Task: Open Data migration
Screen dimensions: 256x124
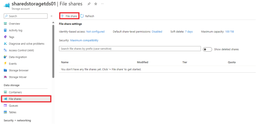Action: point(18,57)
